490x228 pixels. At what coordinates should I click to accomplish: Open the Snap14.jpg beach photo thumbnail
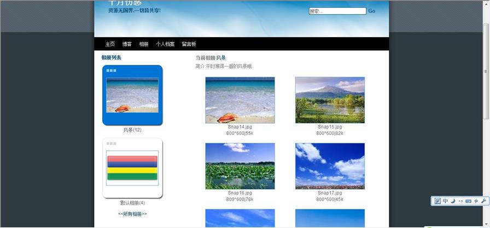point(240,100)
